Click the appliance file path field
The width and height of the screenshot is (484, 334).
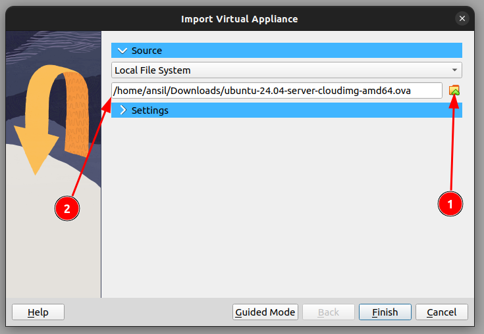click(x=277, y=91)
